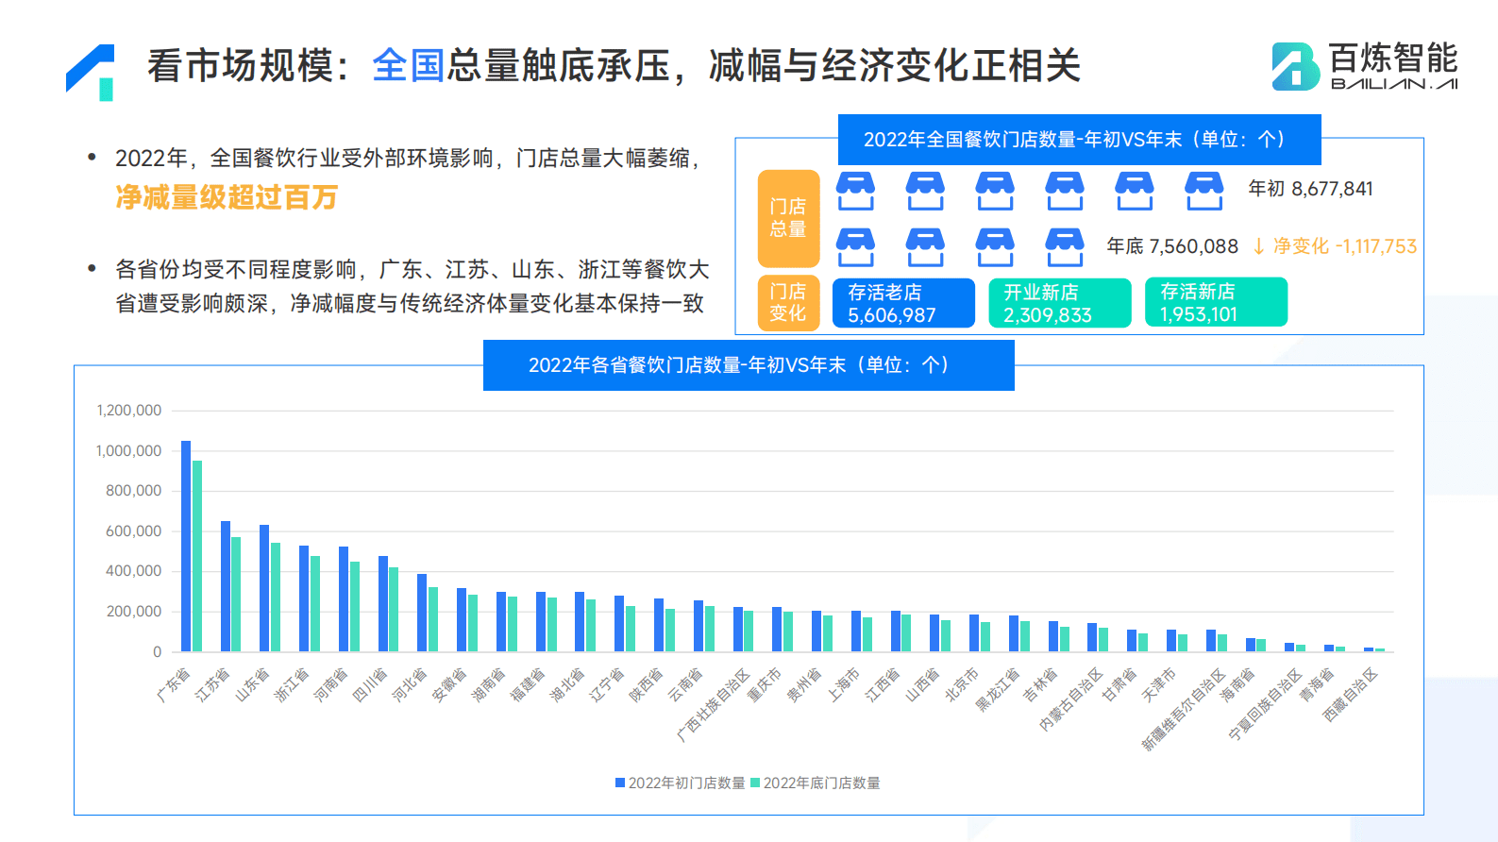Click the provincial chart title banner

pyautogui.click(x=749, y=365)
